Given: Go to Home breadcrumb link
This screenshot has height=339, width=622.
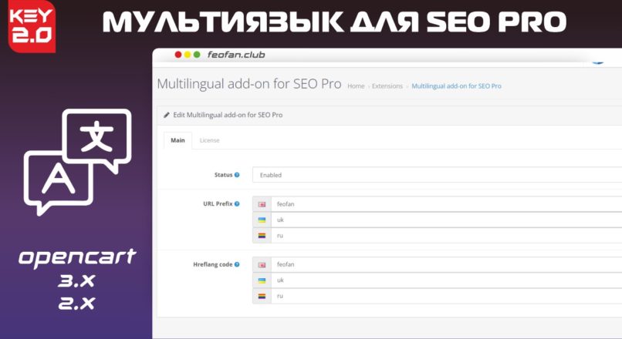Looking at the screenshot, I should [x=356, y=86].
